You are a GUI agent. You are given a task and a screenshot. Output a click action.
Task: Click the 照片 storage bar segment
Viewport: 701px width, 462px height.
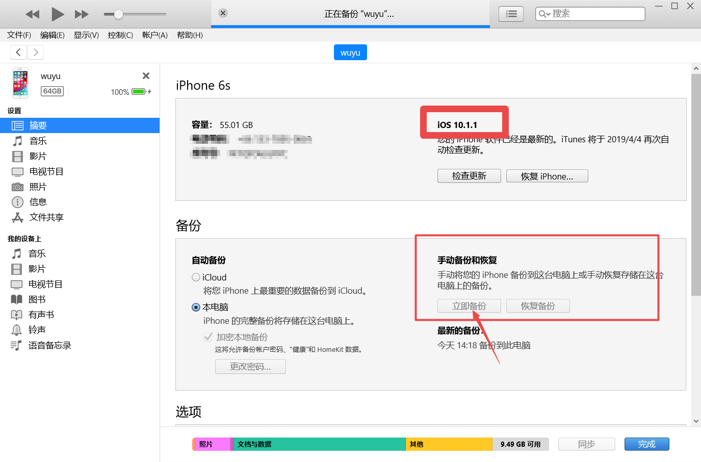[x=213, y=444]
